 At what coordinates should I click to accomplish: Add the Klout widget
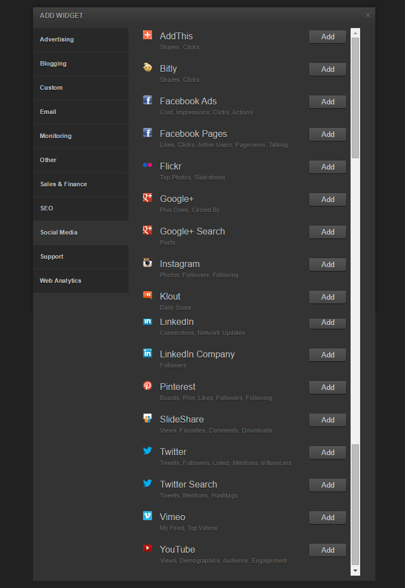(328, 297)
